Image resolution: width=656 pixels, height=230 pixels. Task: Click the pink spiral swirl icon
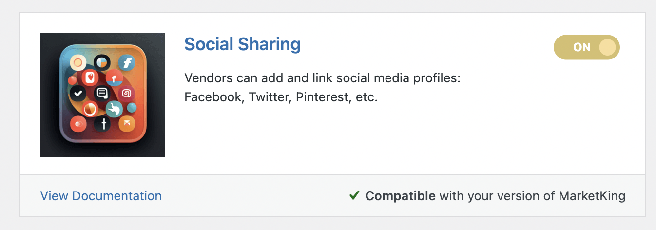pyautogui.click(x=126, y=93)
